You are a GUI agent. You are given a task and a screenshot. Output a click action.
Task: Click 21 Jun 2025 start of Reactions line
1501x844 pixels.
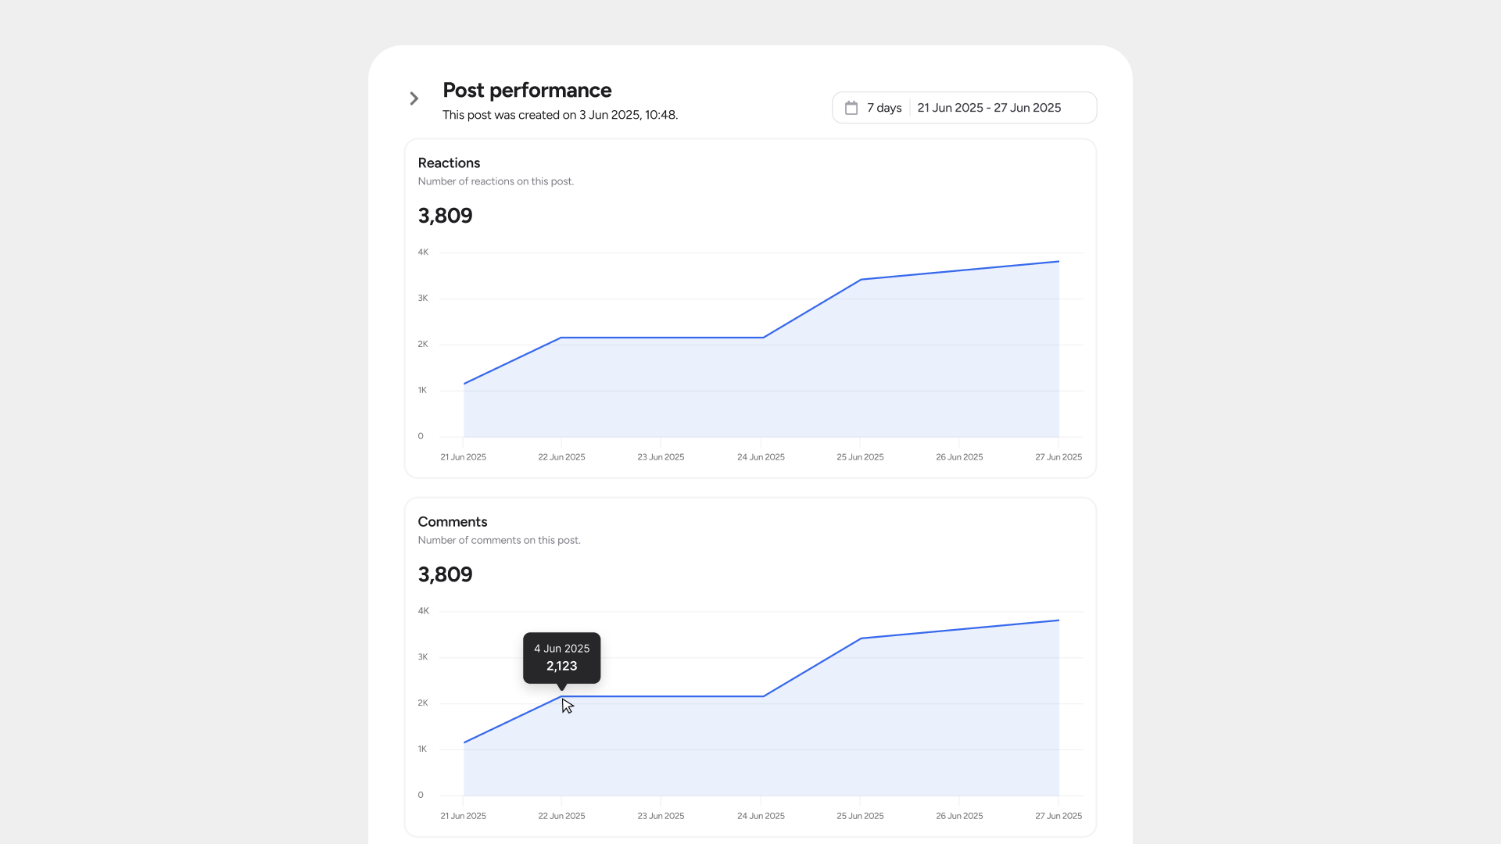pos(464,384)
